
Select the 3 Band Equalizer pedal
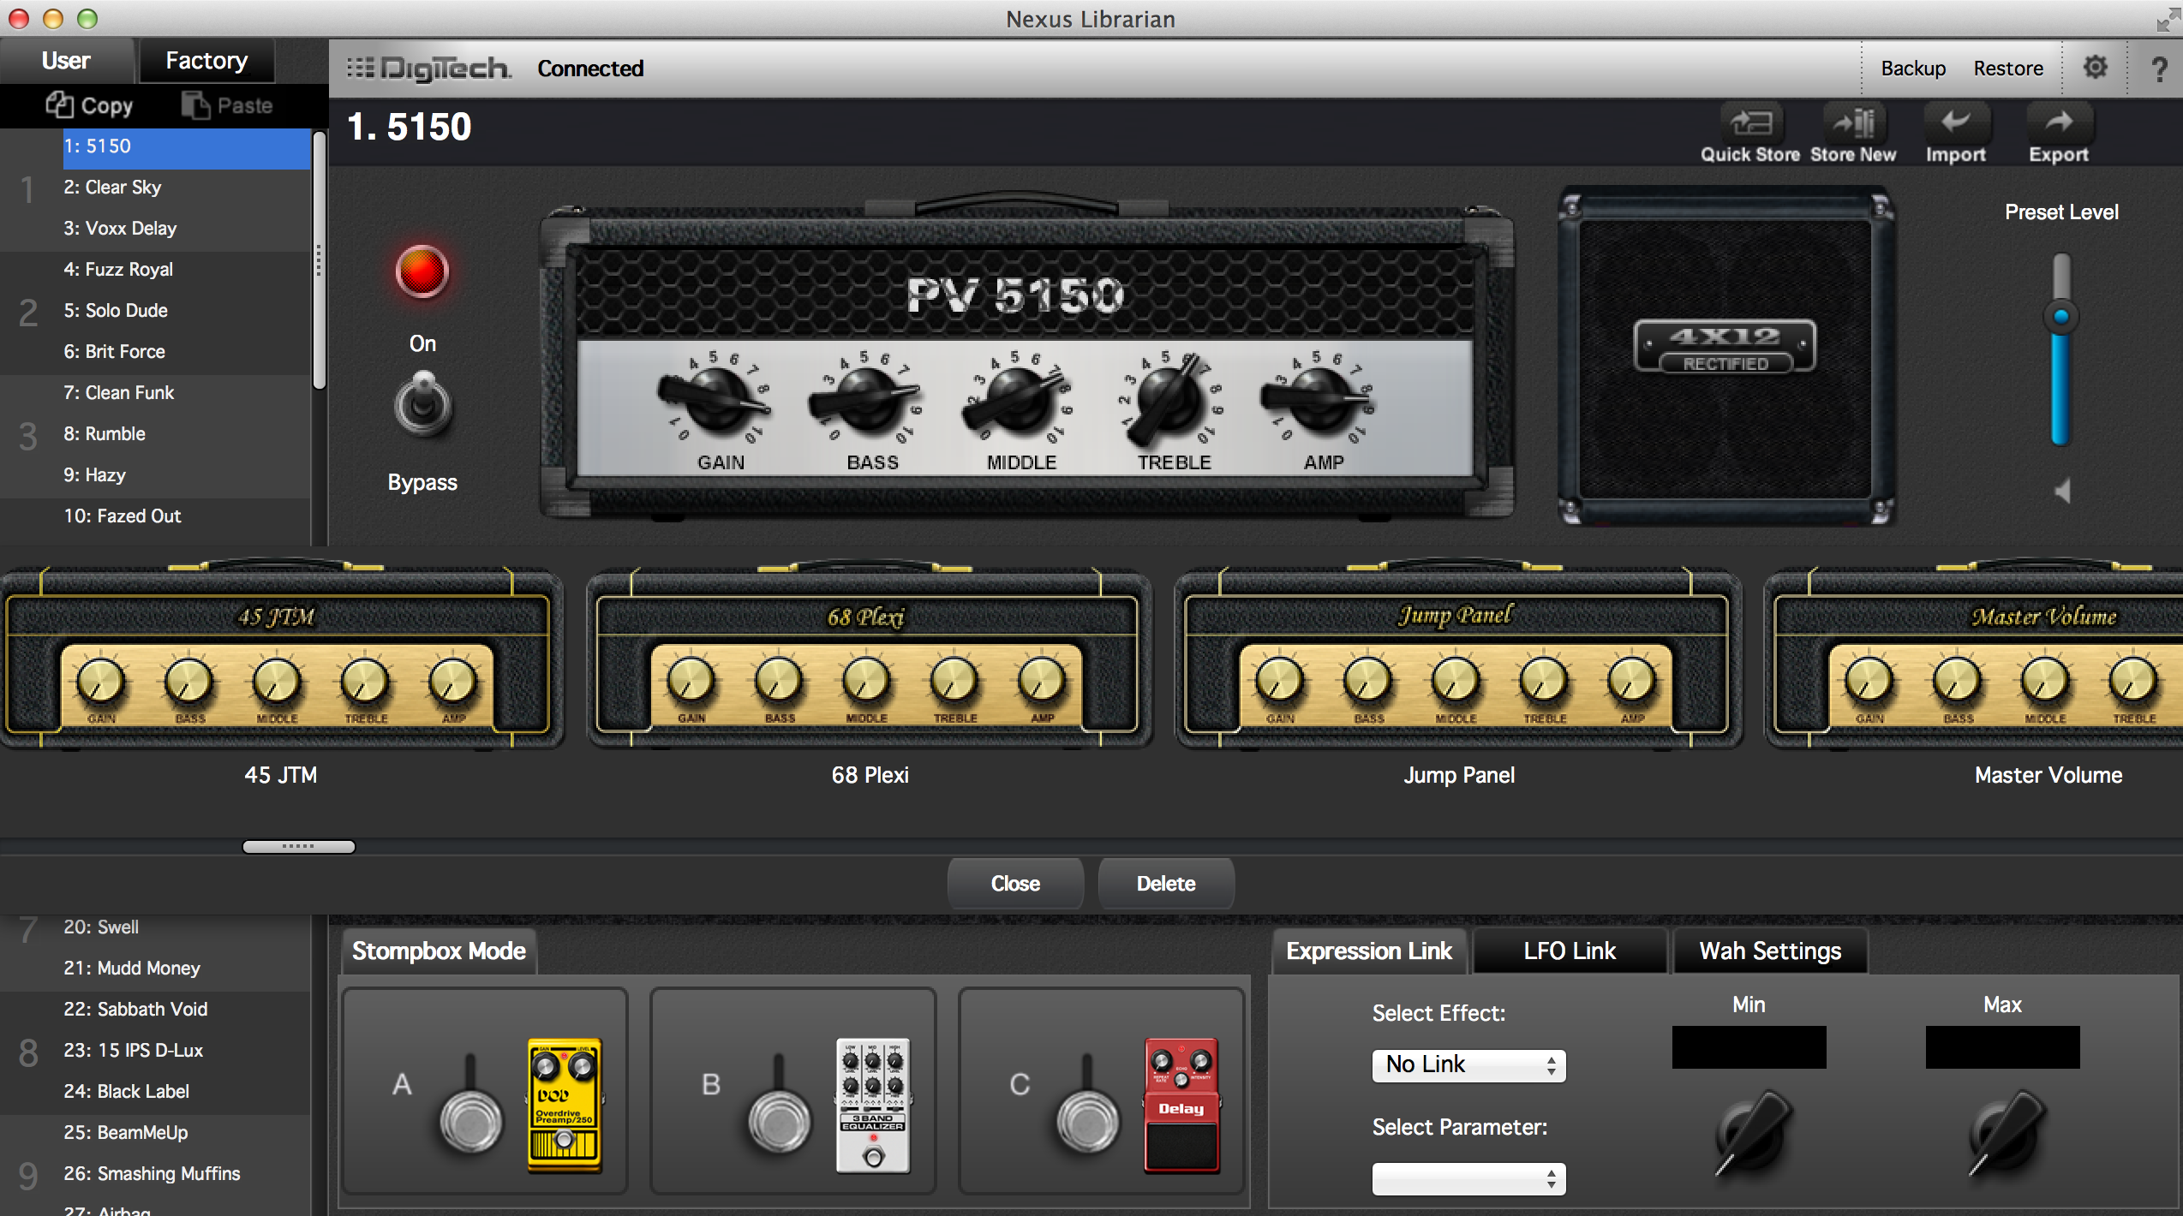pyautogui.click(x=873, y=1105)
